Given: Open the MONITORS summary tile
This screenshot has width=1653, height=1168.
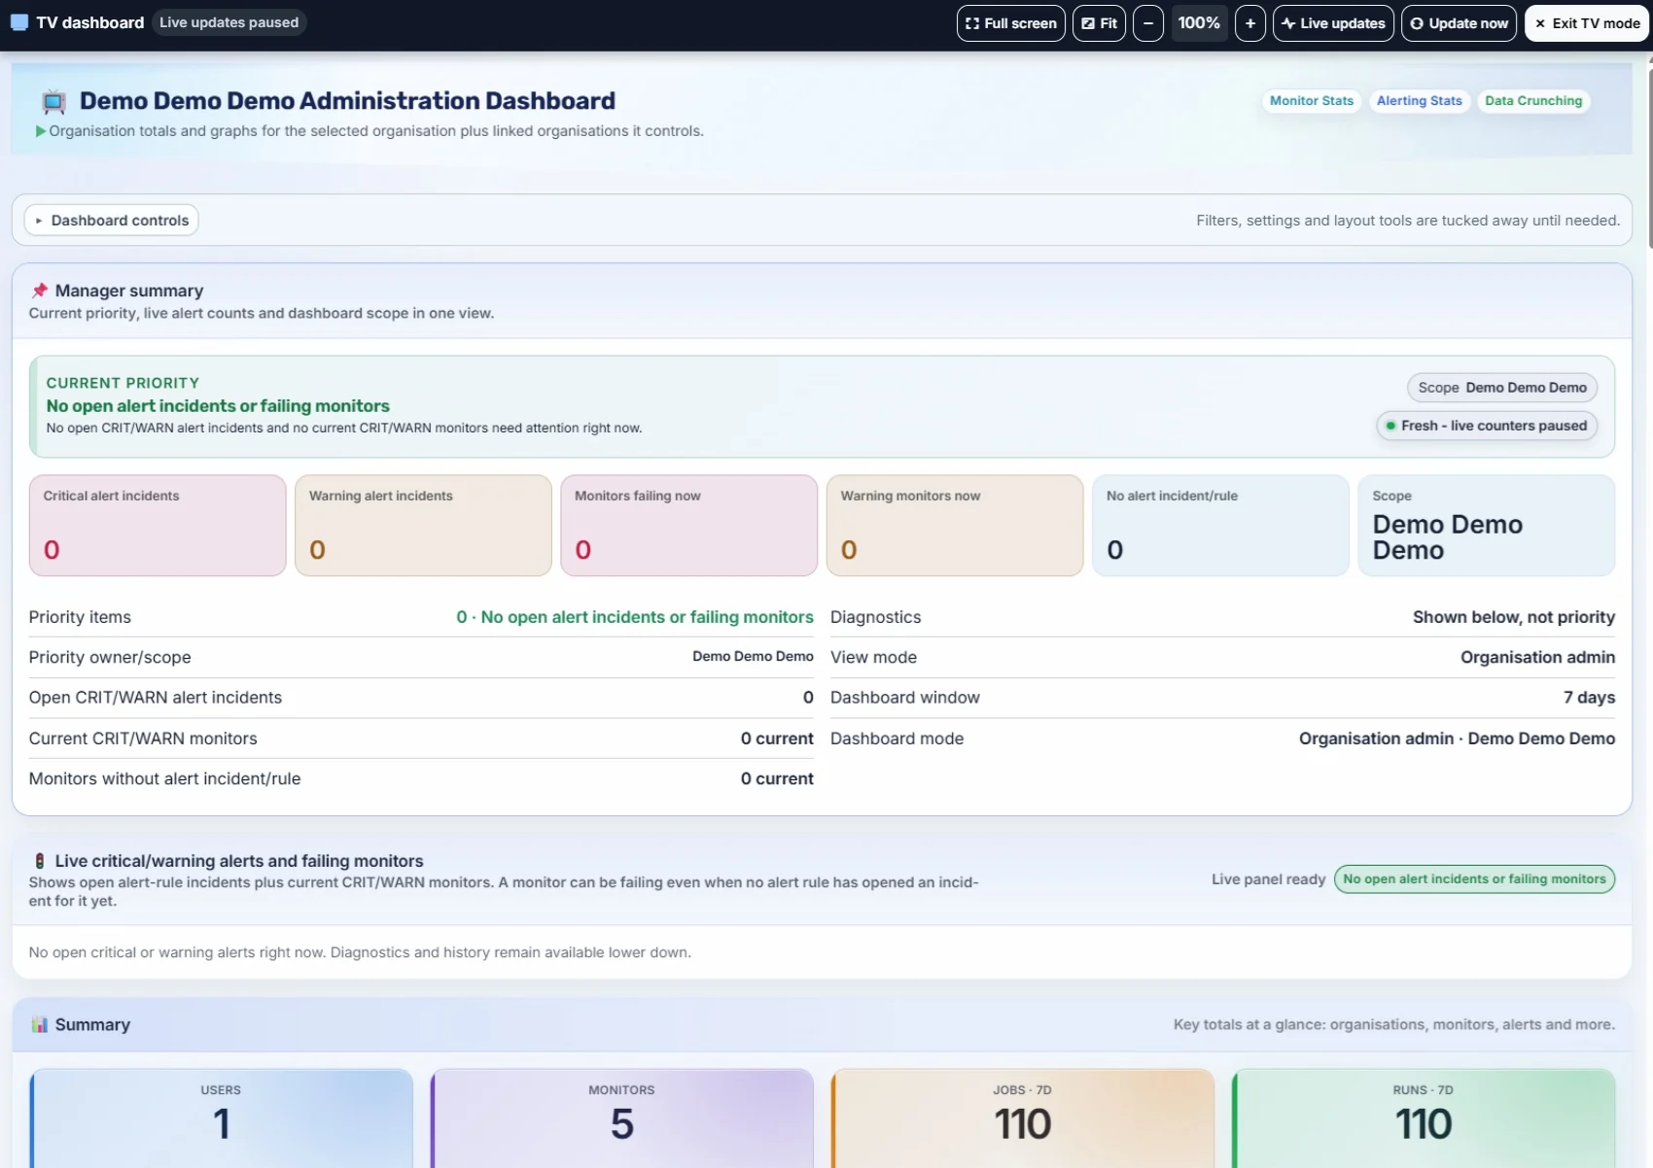Looking at the screenshot, I should pyautogui.click(x=622, y=1118).
